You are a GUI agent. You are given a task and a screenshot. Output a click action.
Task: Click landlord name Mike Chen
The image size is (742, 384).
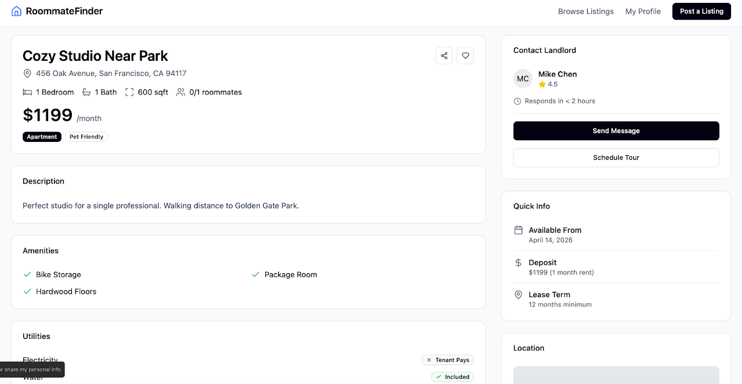click(x=558, y=74)
